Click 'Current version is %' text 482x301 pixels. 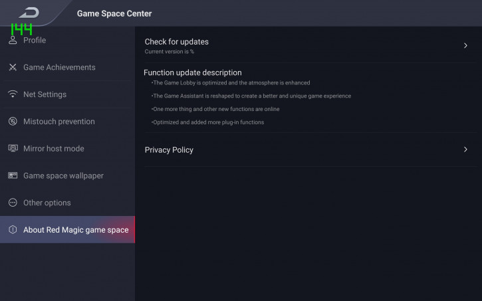tap(170, 52)
